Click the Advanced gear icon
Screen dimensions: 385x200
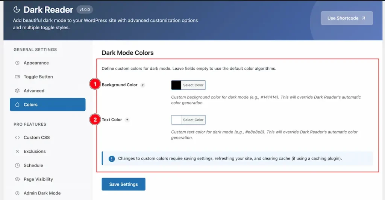[17, 91]
